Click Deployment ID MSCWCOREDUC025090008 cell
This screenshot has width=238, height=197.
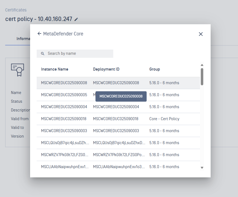tap(116, 83)
